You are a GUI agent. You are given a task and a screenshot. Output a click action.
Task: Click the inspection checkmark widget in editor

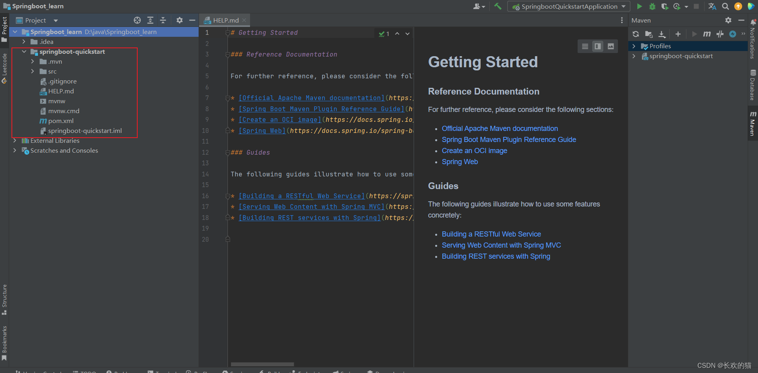pos(384,34)
